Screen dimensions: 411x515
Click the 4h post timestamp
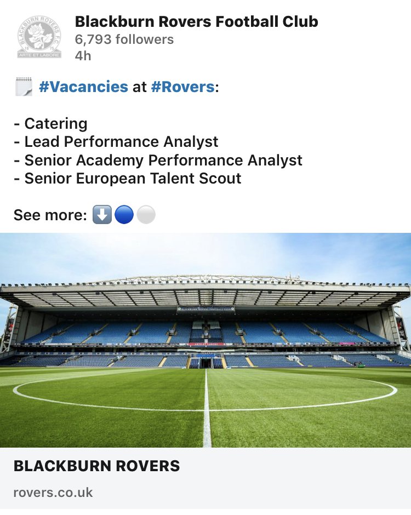tap(83, 56)
